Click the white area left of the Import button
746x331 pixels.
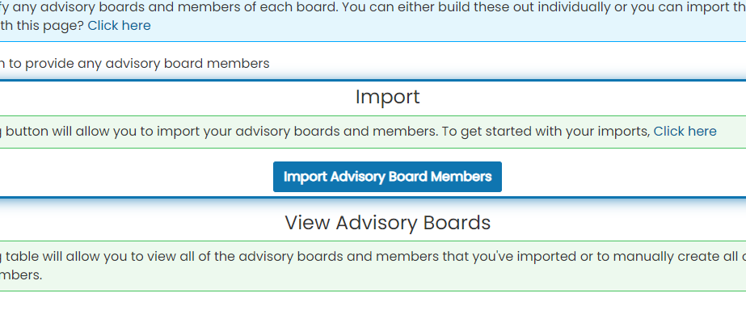137,177
